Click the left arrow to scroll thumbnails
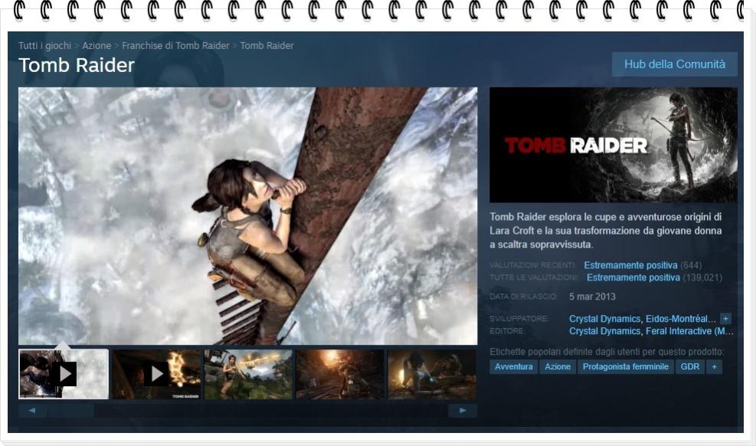The height and width of the screenshot is (446, 756). 31,411
